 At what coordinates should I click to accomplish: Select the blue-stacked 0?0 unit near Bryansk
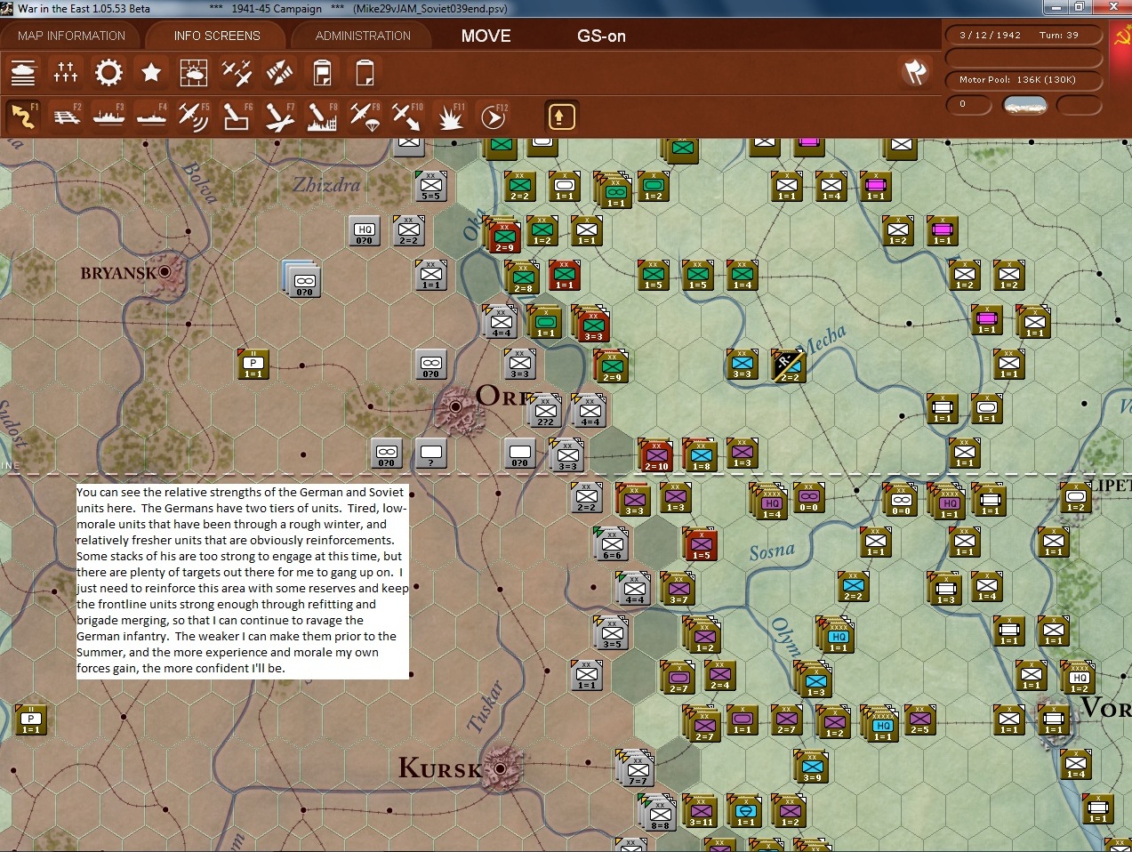302,278
